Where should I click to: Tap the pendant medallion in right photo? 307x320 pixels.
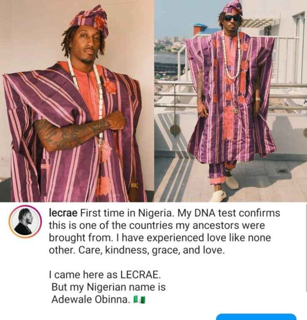[236, 111]
